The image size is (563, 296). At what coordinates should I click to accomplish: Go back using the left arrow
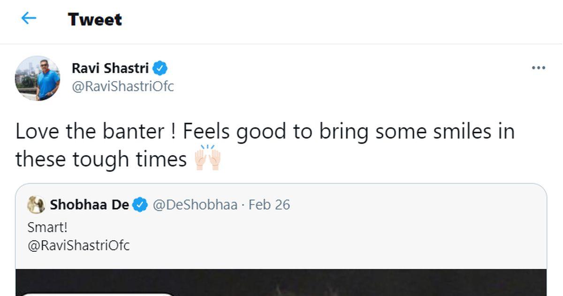click(29, 19)
